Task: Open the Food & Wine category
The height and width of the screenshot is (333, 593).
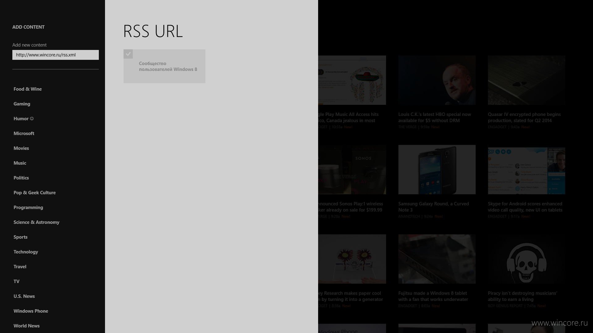Action: (27, 89)
